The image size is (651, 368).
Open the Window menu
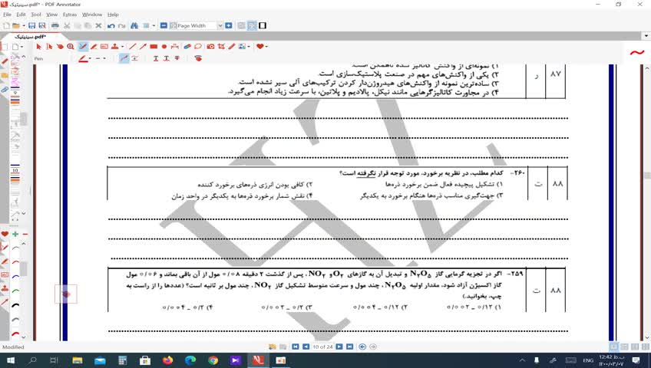[92, 15]
